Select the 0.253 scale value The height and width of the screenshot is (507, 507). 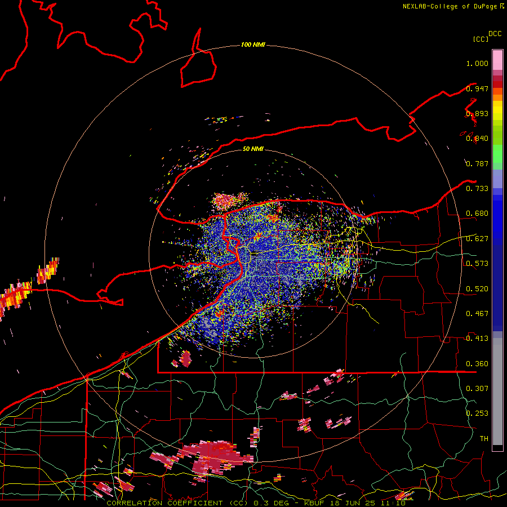477,413
